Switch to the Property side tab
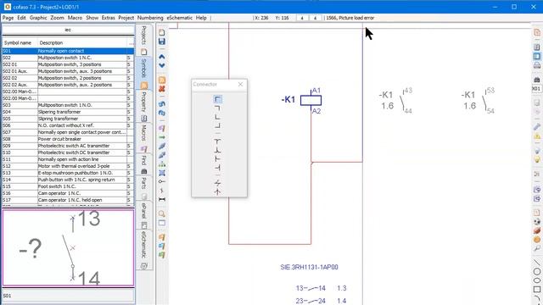The height and width of the screenshot is (305, 543). 144,107
